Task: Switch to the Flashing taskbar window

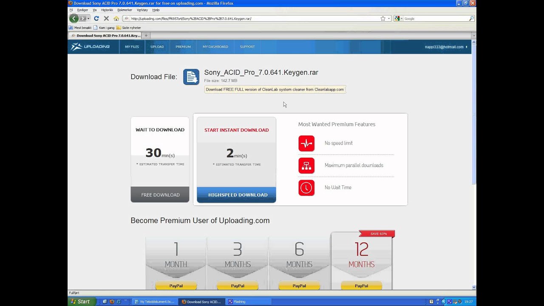Action: pyautogui.click(x=248, y=302)
